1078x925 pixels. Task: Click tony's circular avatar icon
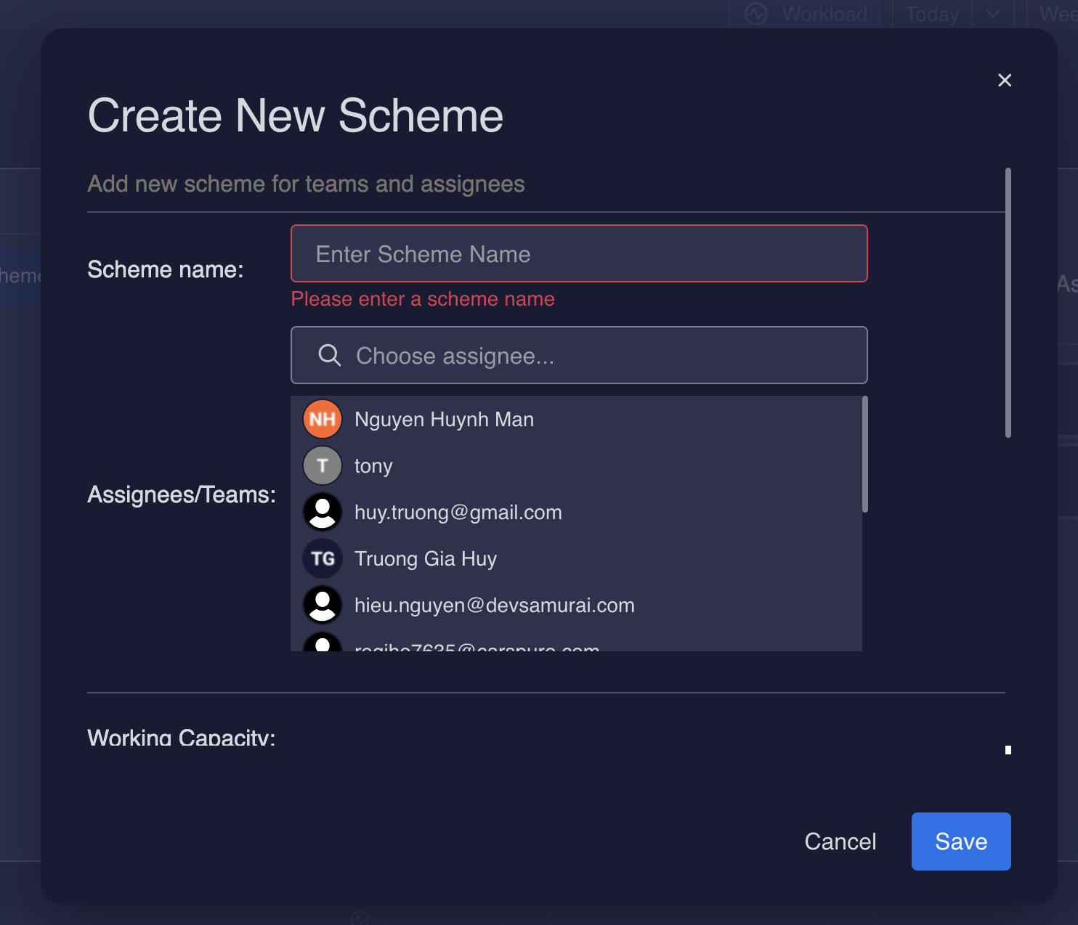click(x=322, y=465)
